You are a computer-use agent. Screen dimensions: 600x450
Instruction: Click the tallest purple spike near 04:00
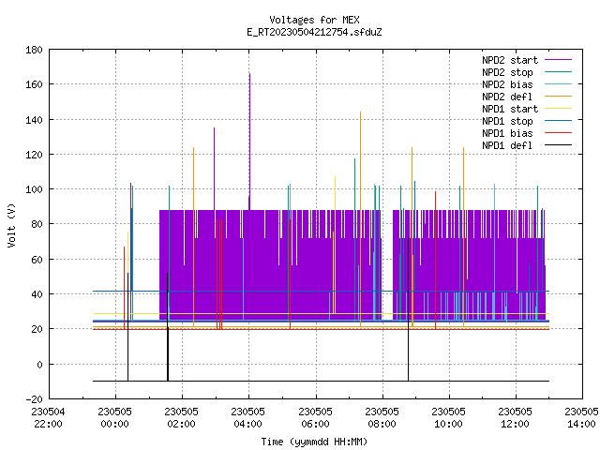click(250, 141)
